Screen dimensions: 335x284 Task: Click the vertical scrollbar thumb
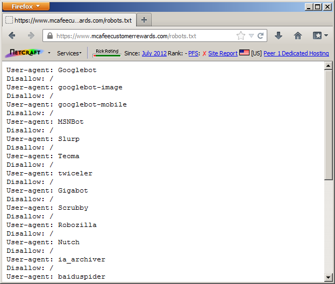pyautogui.click(x=328, y=125)
